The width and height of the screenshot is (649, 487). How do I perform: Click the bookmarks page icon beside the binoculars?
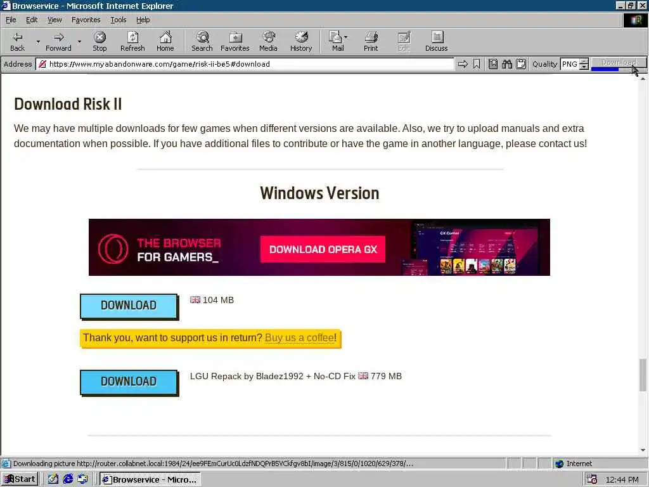coord(493,64)
